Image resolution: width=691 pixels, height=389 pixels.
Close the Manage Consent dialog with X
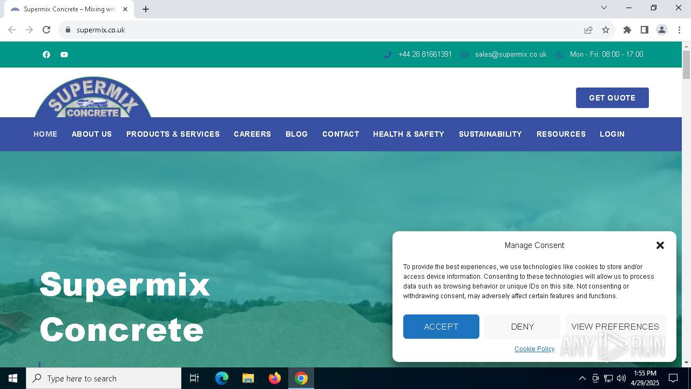point(660,245)
